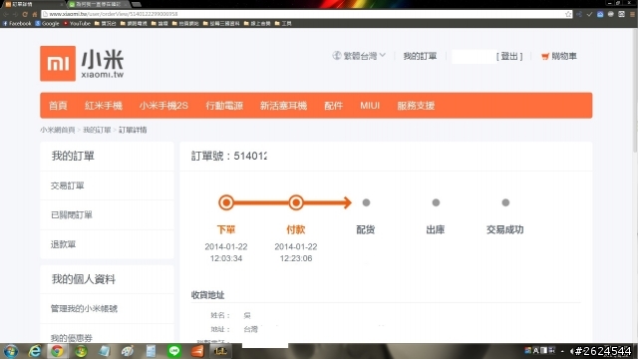Screen dimensions: 638x359
Task: Bookmark this page with the star icon
Action: click(568, 14)
